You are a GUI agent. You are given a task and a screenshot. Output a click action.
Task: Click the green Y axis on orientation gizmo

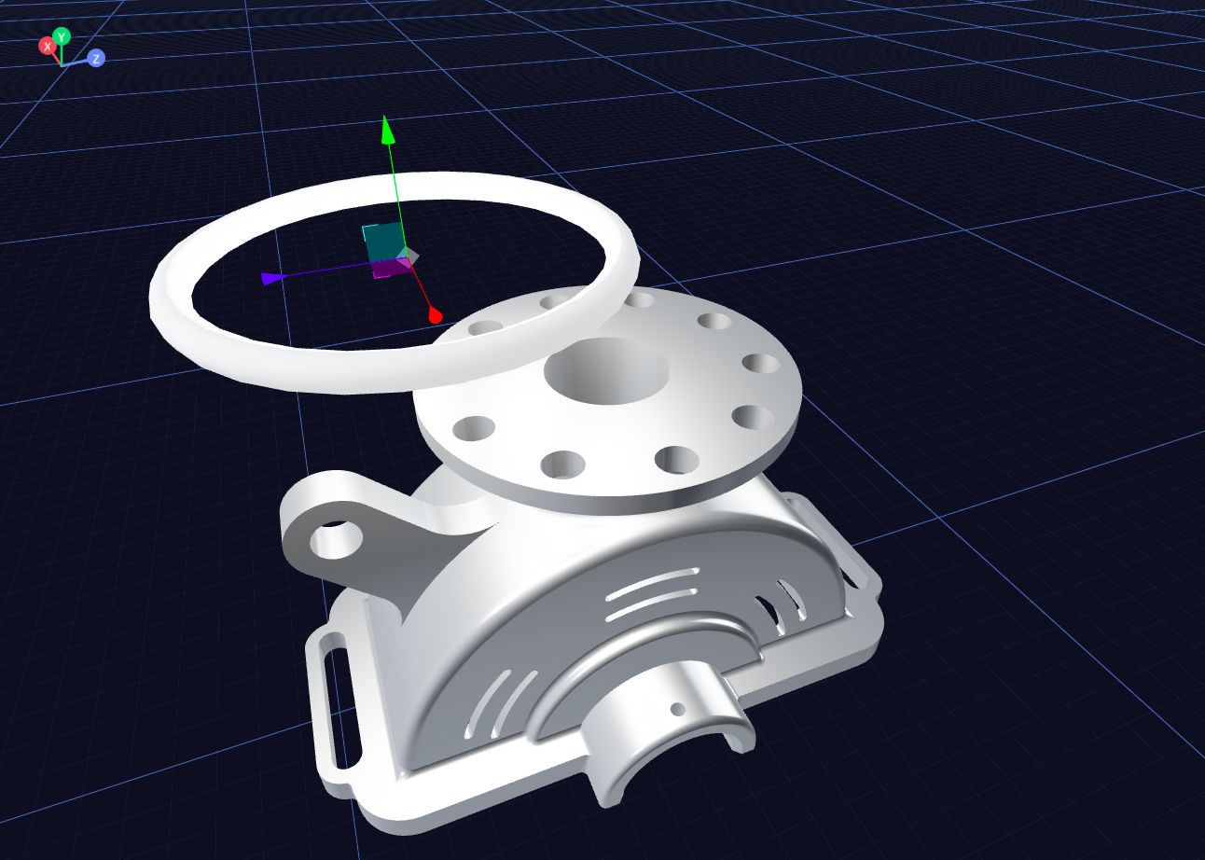pos(62,36)
